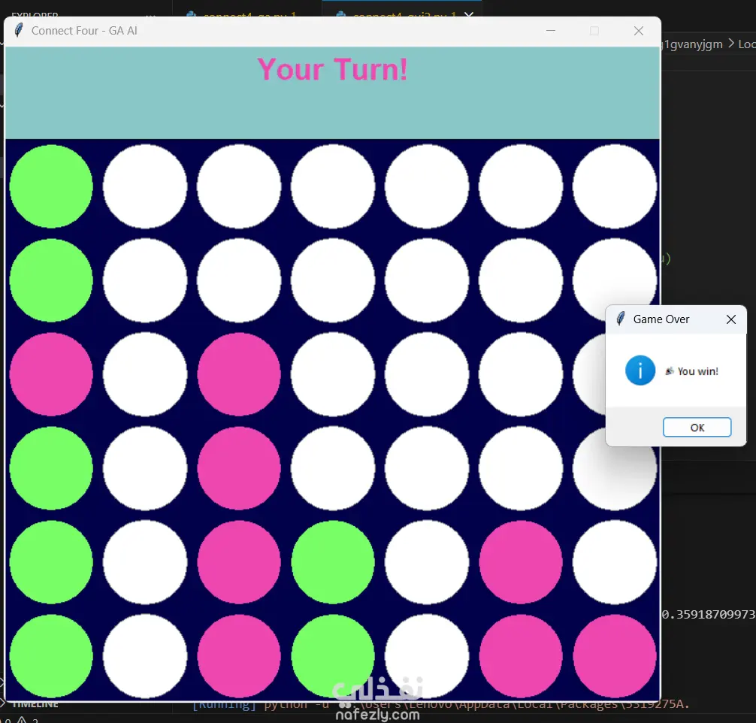The width and height of the screenshot is (756, 723).
Task: Click the empty white cell in fifth column, third row
Action: [427, 374]
